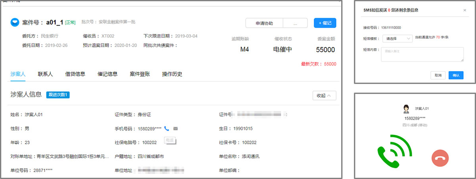Click overdue age value M4
This screenshot has width=476, height=179.
coord(245,50)
